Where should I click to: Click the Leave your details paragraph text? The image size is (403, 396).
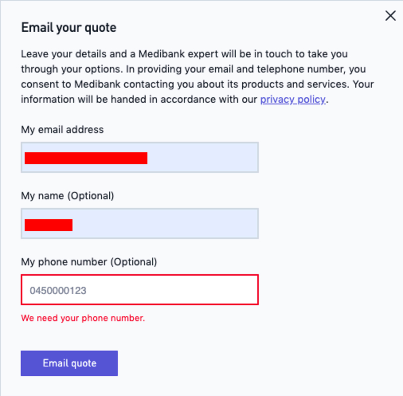pyautogui.click(x=197, y=77)
